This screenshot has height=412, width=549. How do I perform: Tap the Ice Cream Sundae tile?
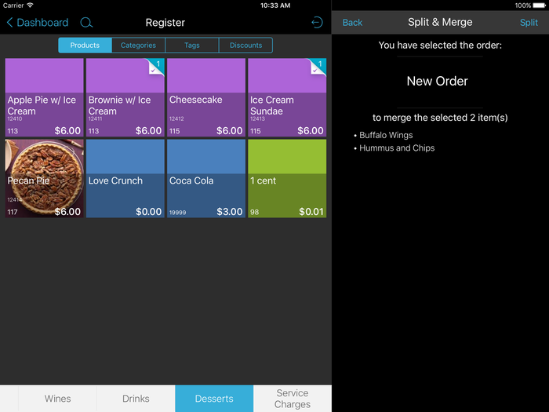coord(287,97)
